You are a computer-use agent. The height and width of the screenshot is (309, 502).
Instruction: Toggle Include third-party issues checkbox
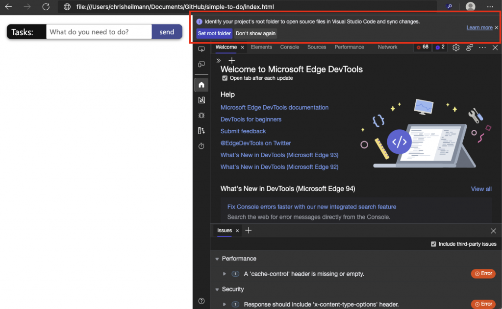point(433,244)
